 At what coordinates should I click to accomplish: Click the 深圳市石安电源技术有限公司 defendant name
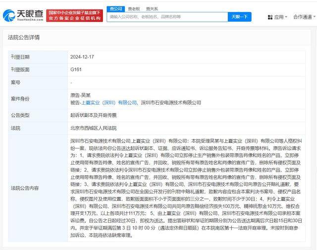tap(171, 103)
